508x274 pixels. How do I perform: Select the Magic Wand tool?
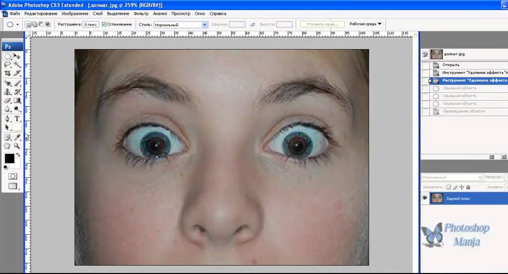[x=17, y=65]
